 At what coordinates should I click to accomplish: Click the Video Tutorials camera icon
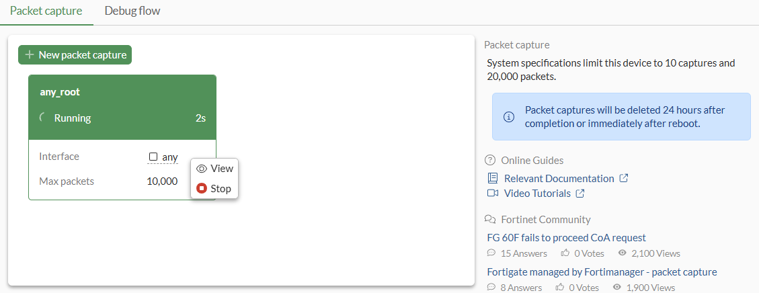pos(493,194)
